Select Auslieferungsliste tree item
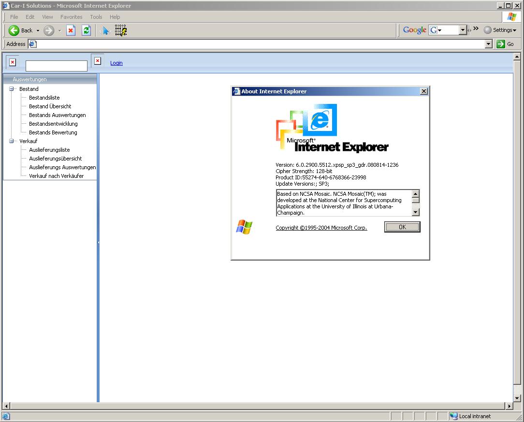This screenshot has height=422, width=524. 49,150
